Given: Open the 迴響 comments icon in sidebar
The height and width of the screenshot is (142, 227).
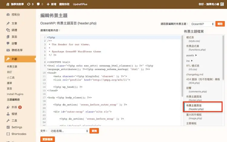Looking at the screenshot, I should [x=8, y=43].
